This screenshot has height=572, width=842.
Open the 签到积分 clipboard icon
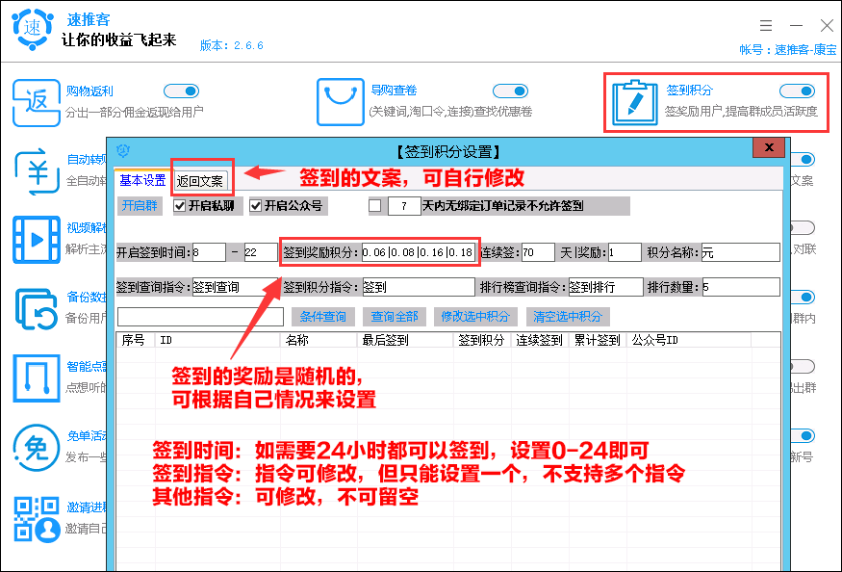coord(635,103)
